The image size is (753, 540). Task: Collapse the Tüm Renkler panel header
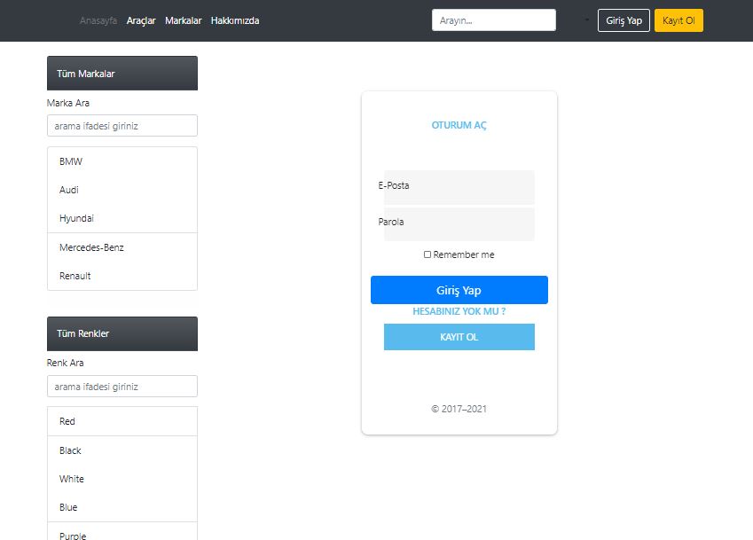point(122,333)
